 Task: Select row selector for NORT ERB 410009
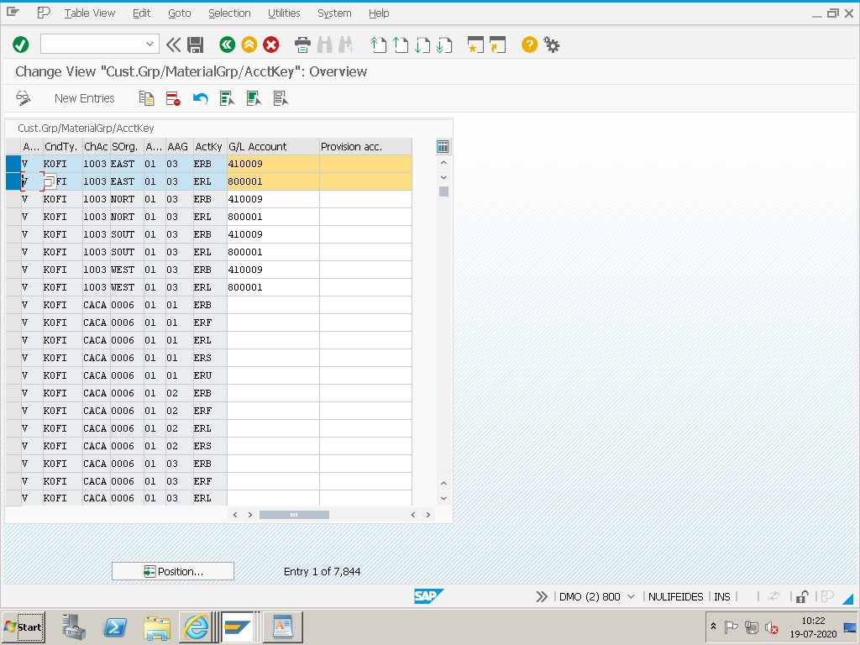click(x=13, y=199)
